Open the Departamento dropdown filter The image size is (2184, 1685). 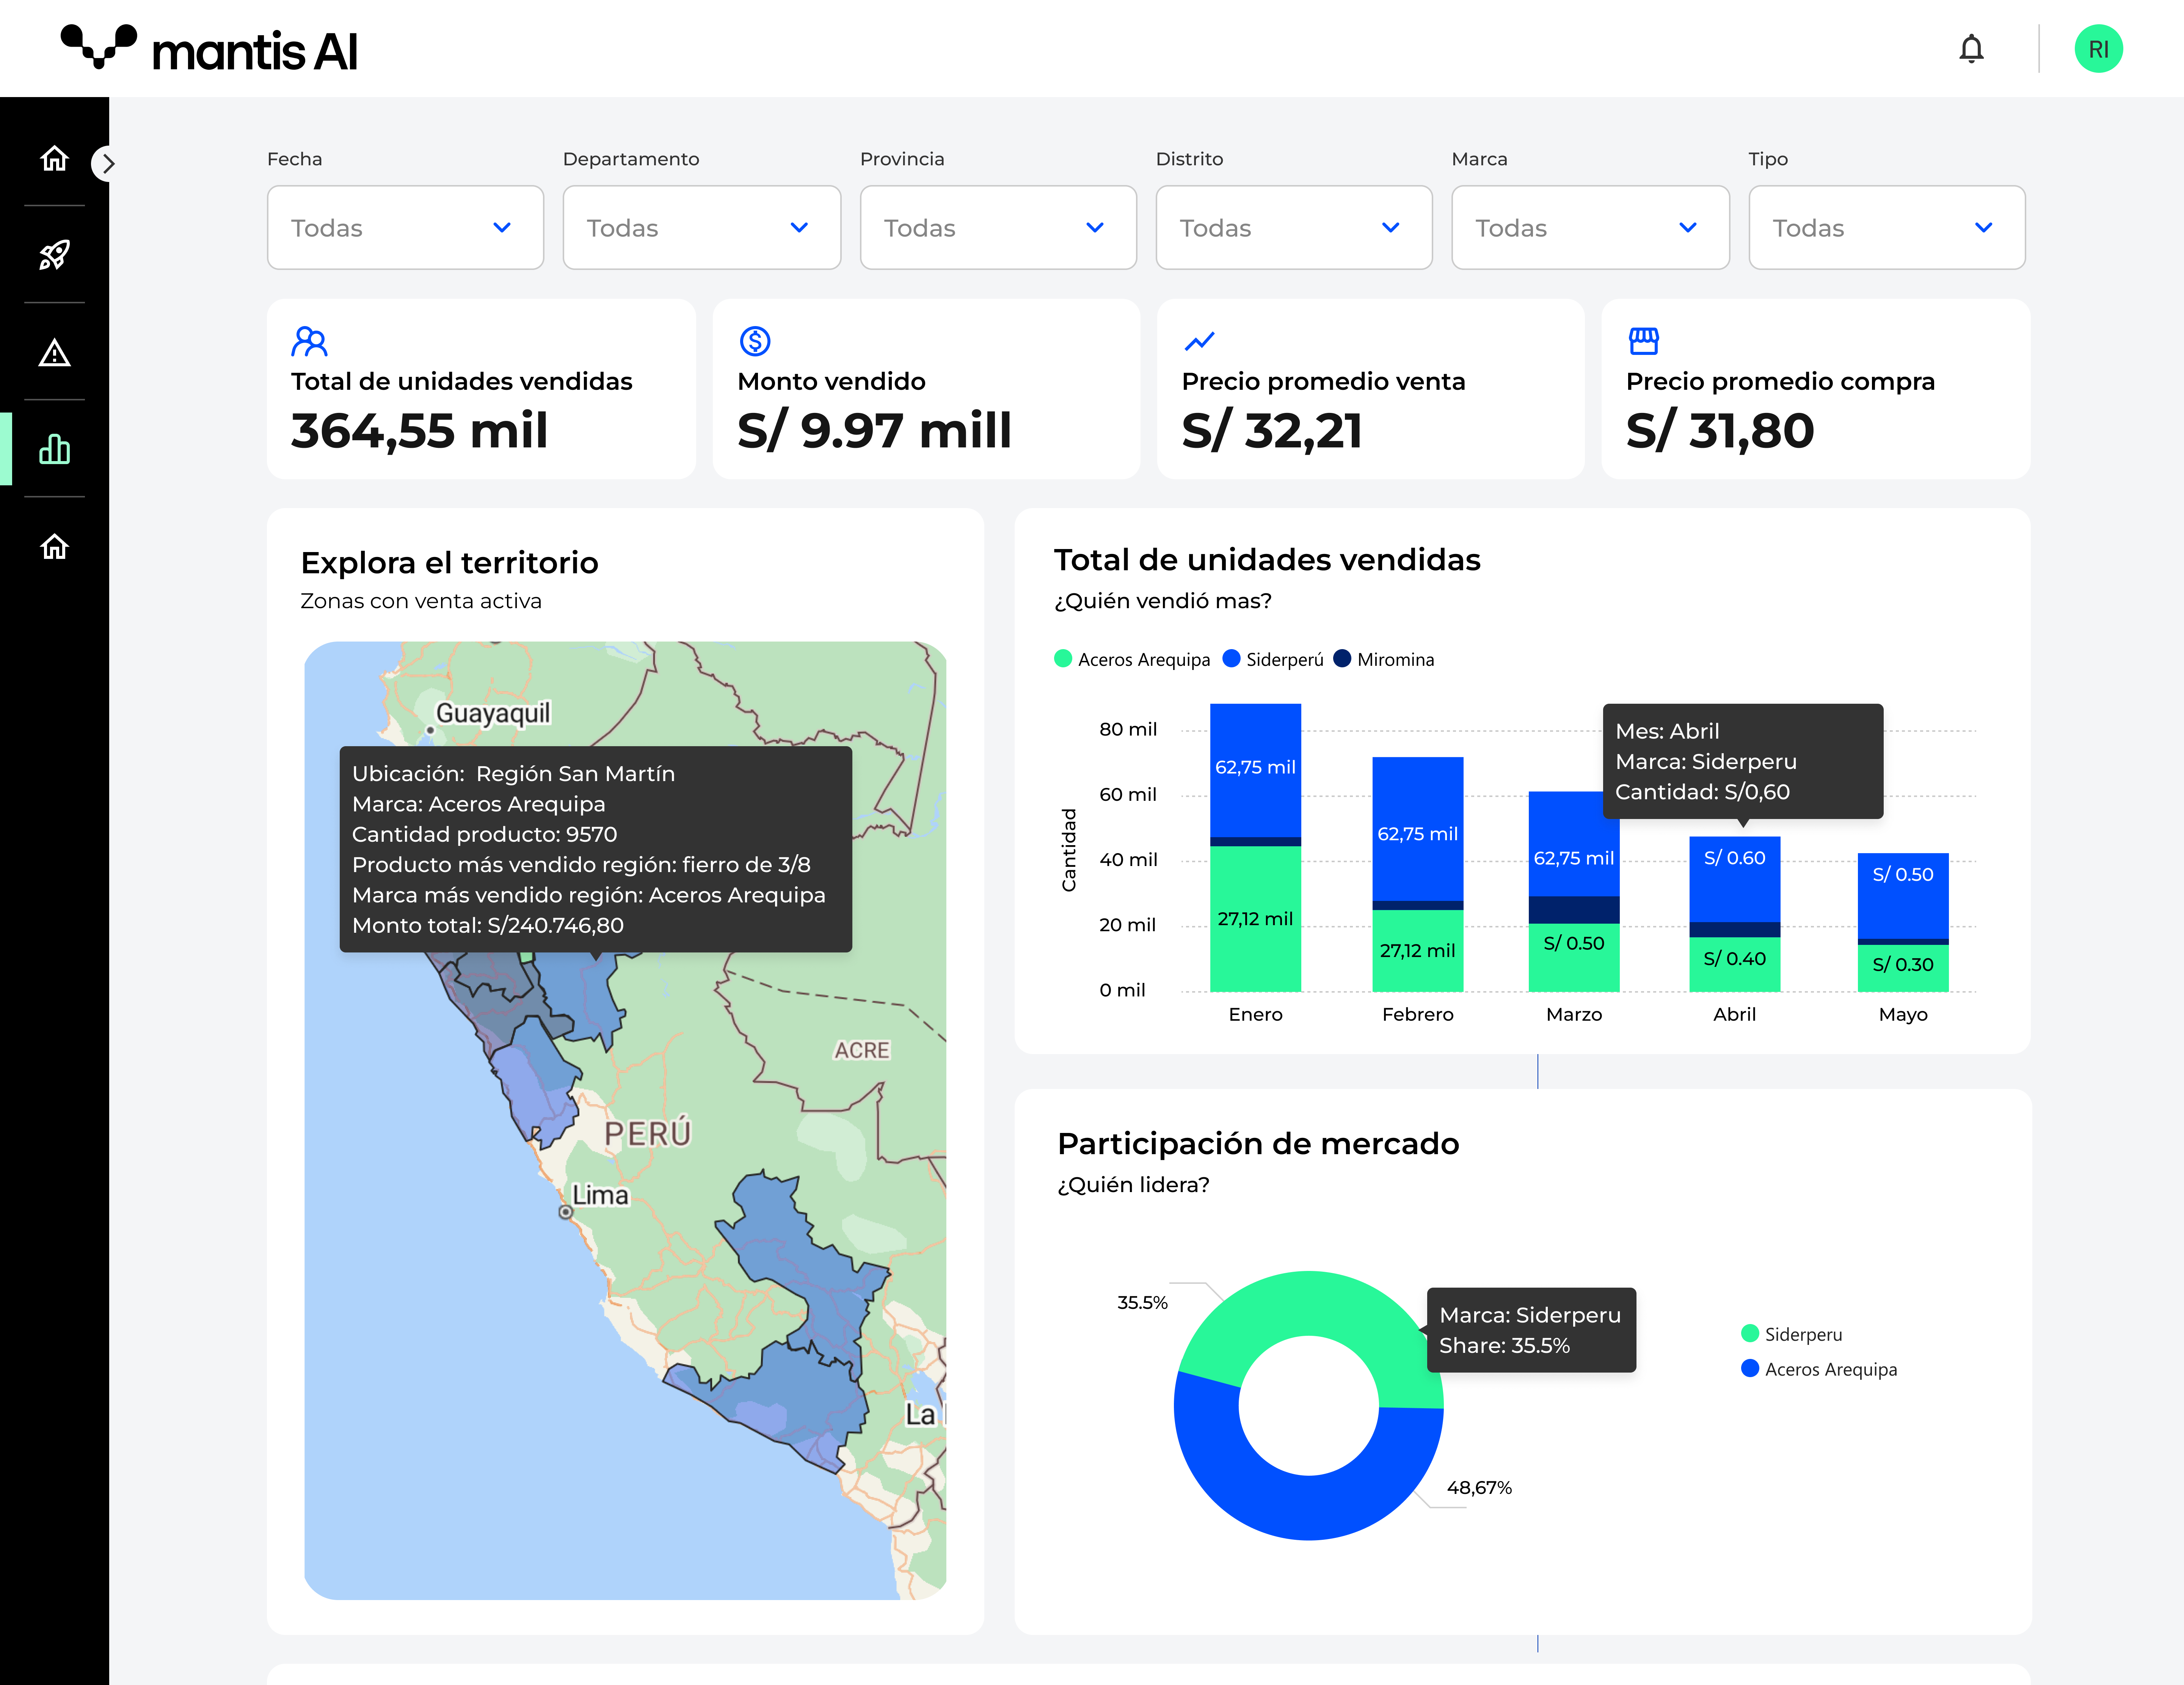pyautogui.click(x=701, y=228)
